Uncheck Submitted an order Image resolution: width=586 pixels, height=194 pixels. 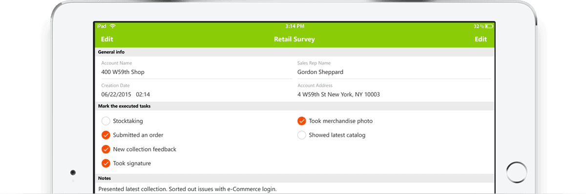point(106,135)
